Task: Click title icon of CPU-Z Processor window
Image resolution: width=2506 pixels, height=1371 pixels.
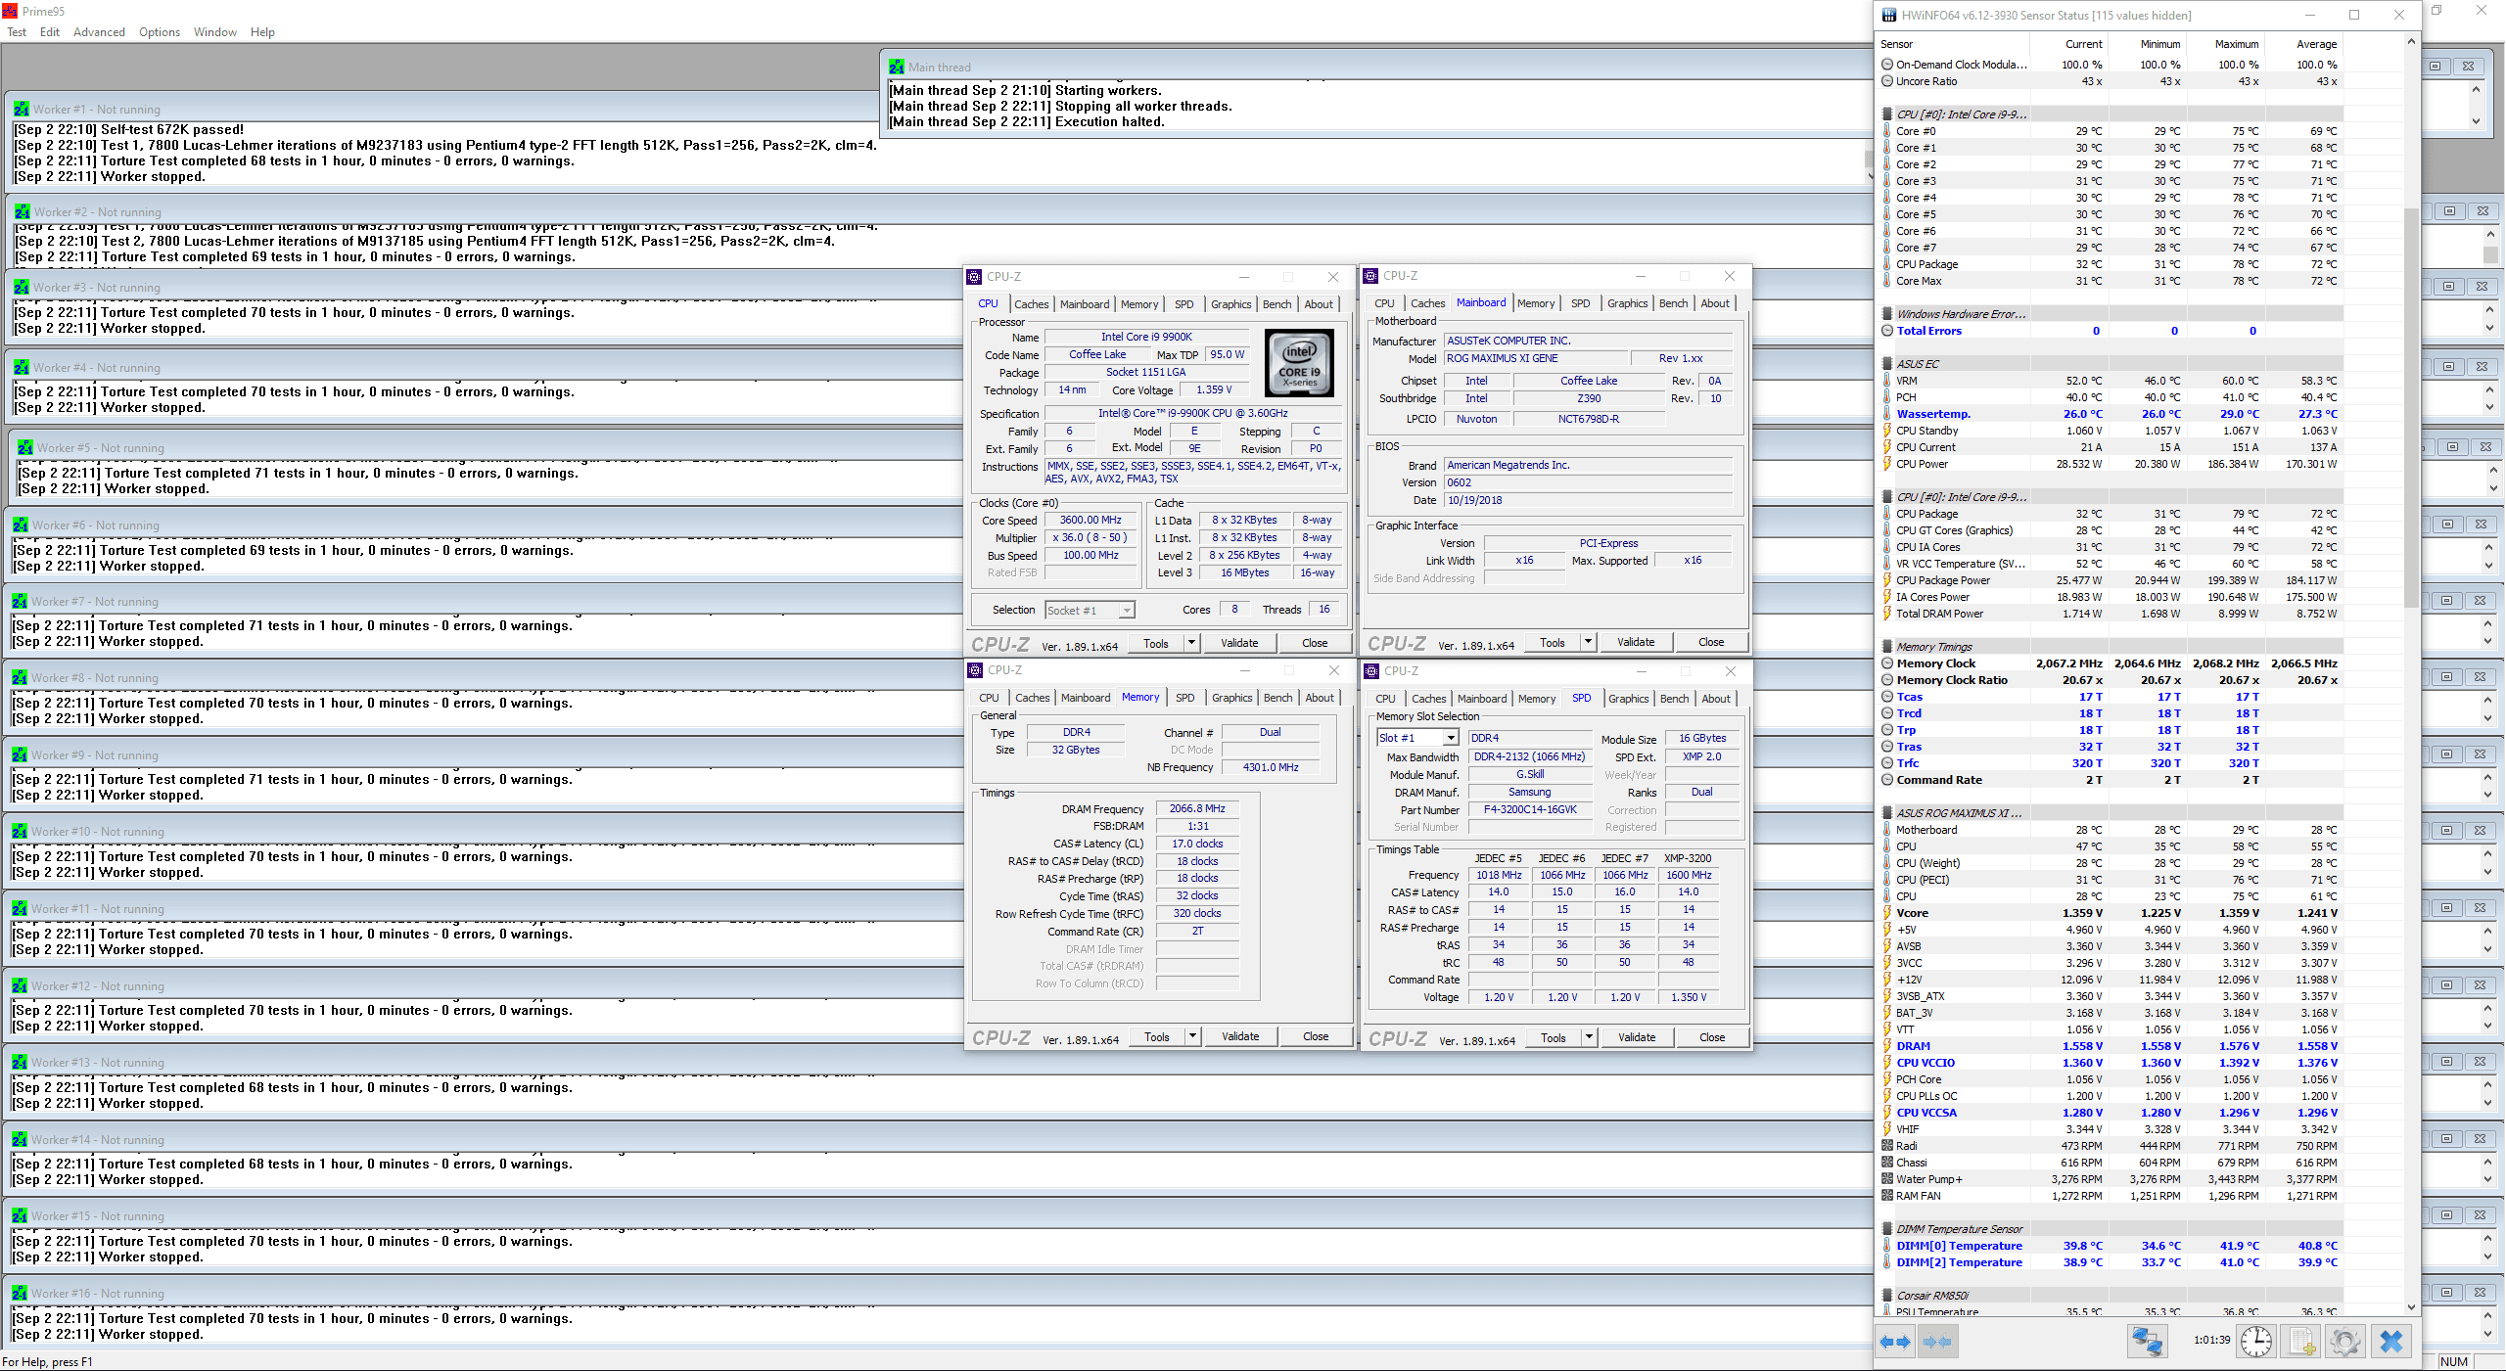Action: coord(975,277)
